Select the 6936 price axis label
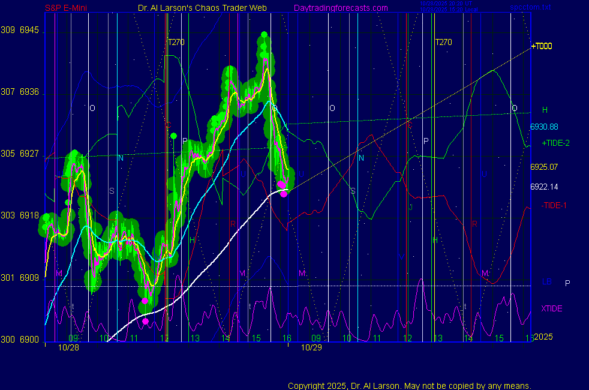Screen dimensions: 589x390 pos(29,92)
